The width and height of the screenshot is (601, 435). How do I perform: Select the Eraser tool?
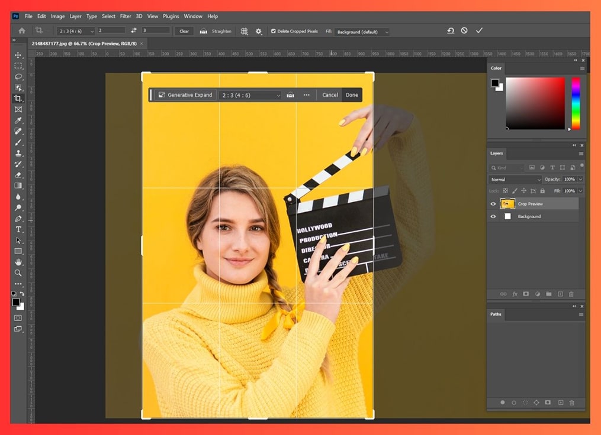coord(18,174)
